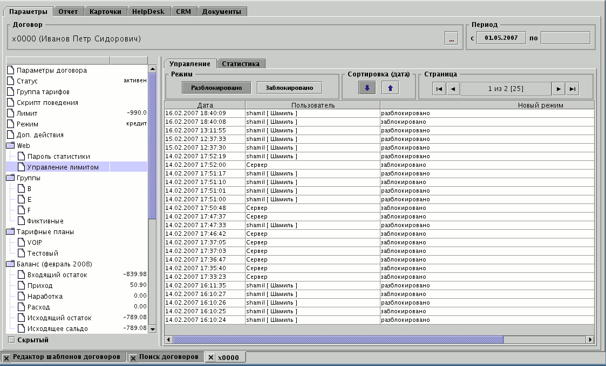Jump to the last page of results
Screen dimensions: 606x366
pos(573,89)
